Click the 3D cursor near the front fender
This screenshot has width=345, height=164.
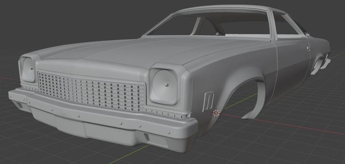pos(216,113)
